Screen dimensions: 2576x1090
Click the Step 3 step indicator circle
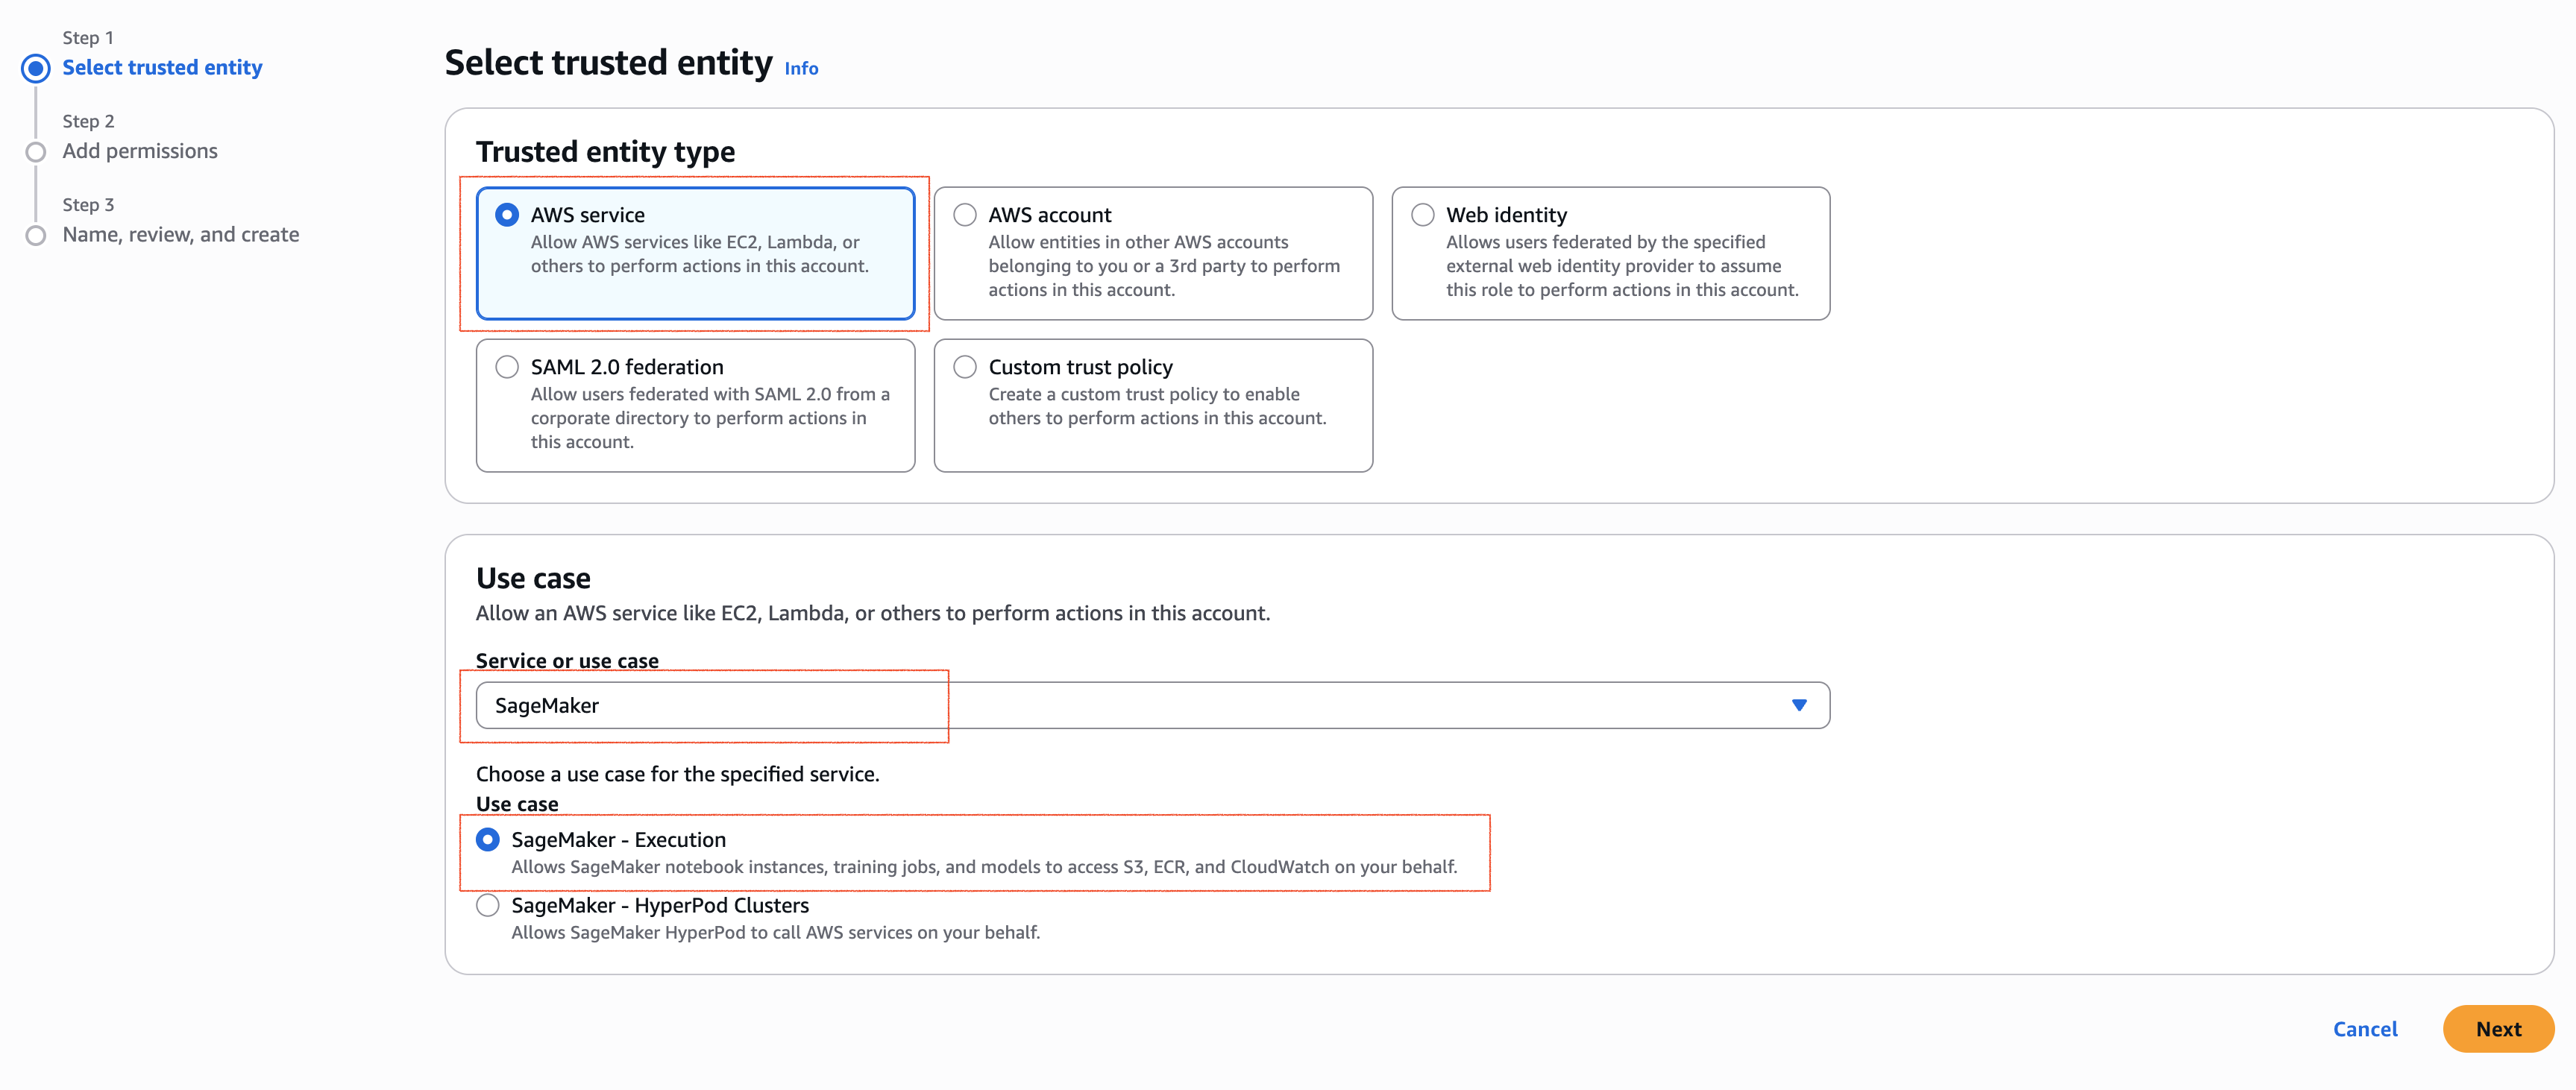click(x=36, y=236)
